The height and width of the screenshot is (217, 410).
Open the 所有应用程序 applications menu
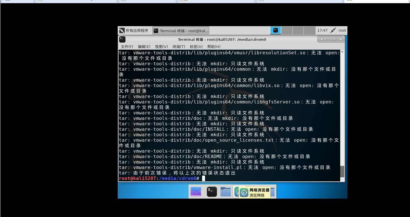(134, 30)
